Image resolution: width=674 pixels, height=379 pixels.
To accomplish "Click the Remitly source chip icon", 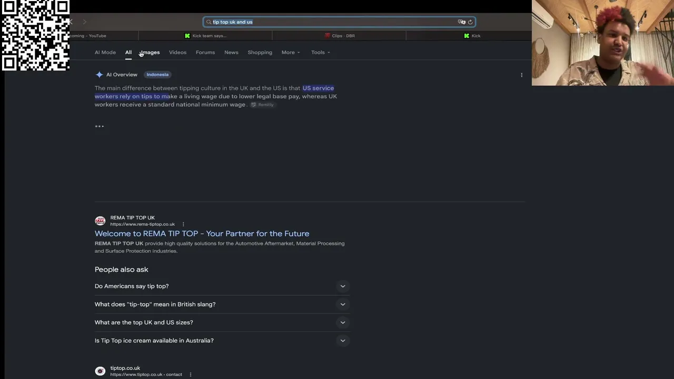I will click(x=253, y=105).
